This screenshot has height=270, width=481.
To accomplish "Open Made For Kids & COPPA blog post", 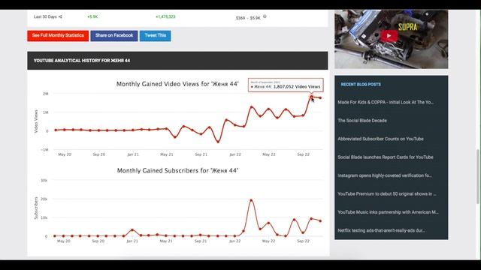I will point(386,102).
